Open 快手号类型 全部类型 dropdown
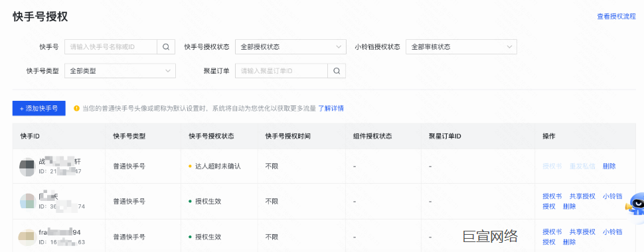Image resolution: width=644 pixels, height=252 pixels. click(x=120, y=70)
